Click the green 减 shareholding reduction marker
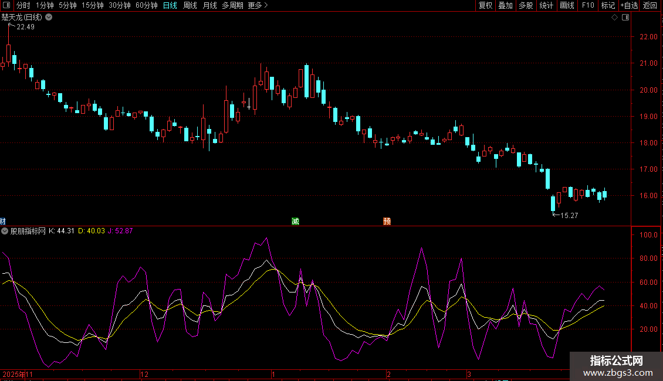The image size is (663, 381). coord(295,221)
